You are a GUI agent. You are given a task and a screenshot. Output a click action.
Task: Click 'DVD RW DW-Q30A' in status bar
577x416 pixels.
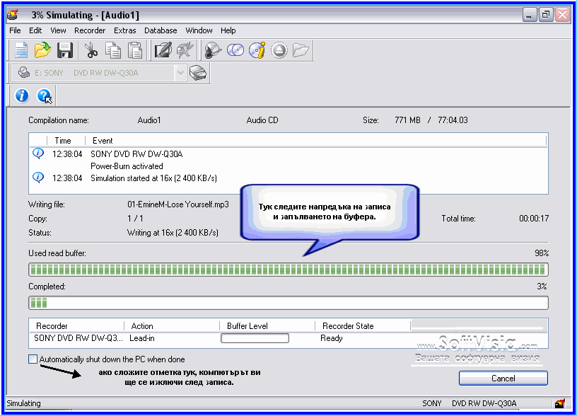(x=484, y=403)
